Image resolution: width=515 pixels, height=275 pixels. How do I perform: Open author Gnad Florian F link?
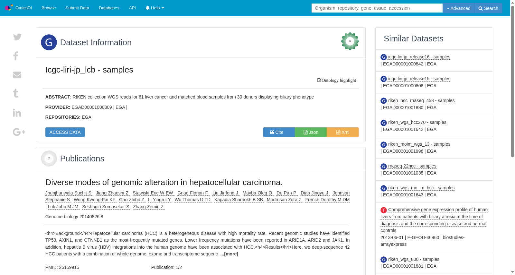pyautogui.click(x=193, y=193)
